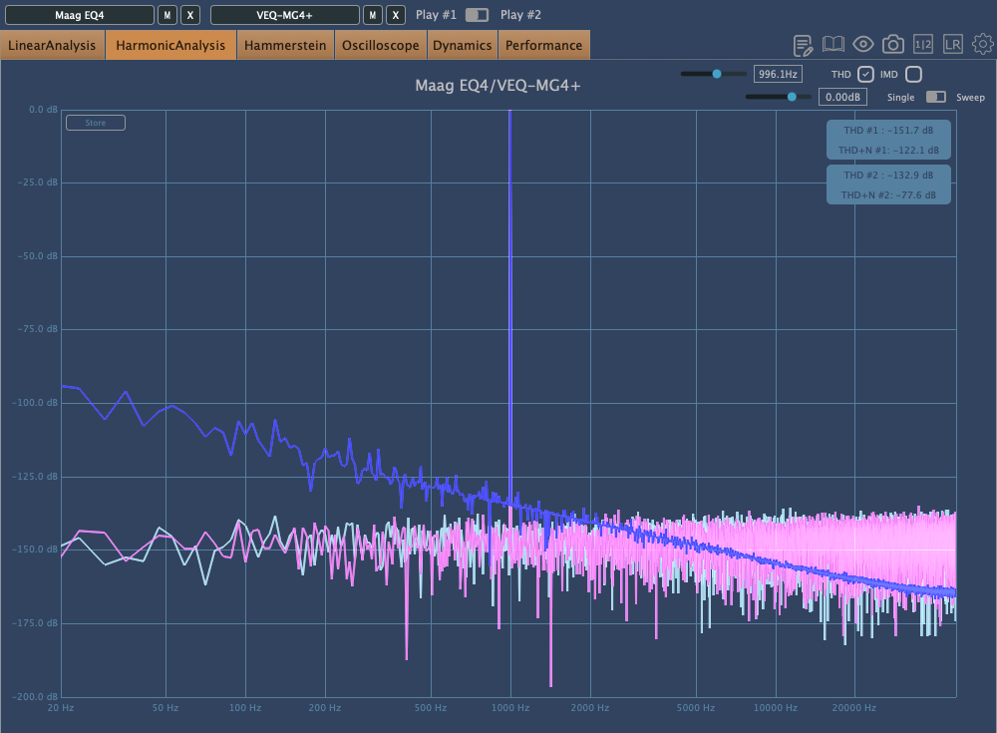This screenshot has width=997, height=733.
Task: Click the THD #1 readout box
Action: click(888, 140)
